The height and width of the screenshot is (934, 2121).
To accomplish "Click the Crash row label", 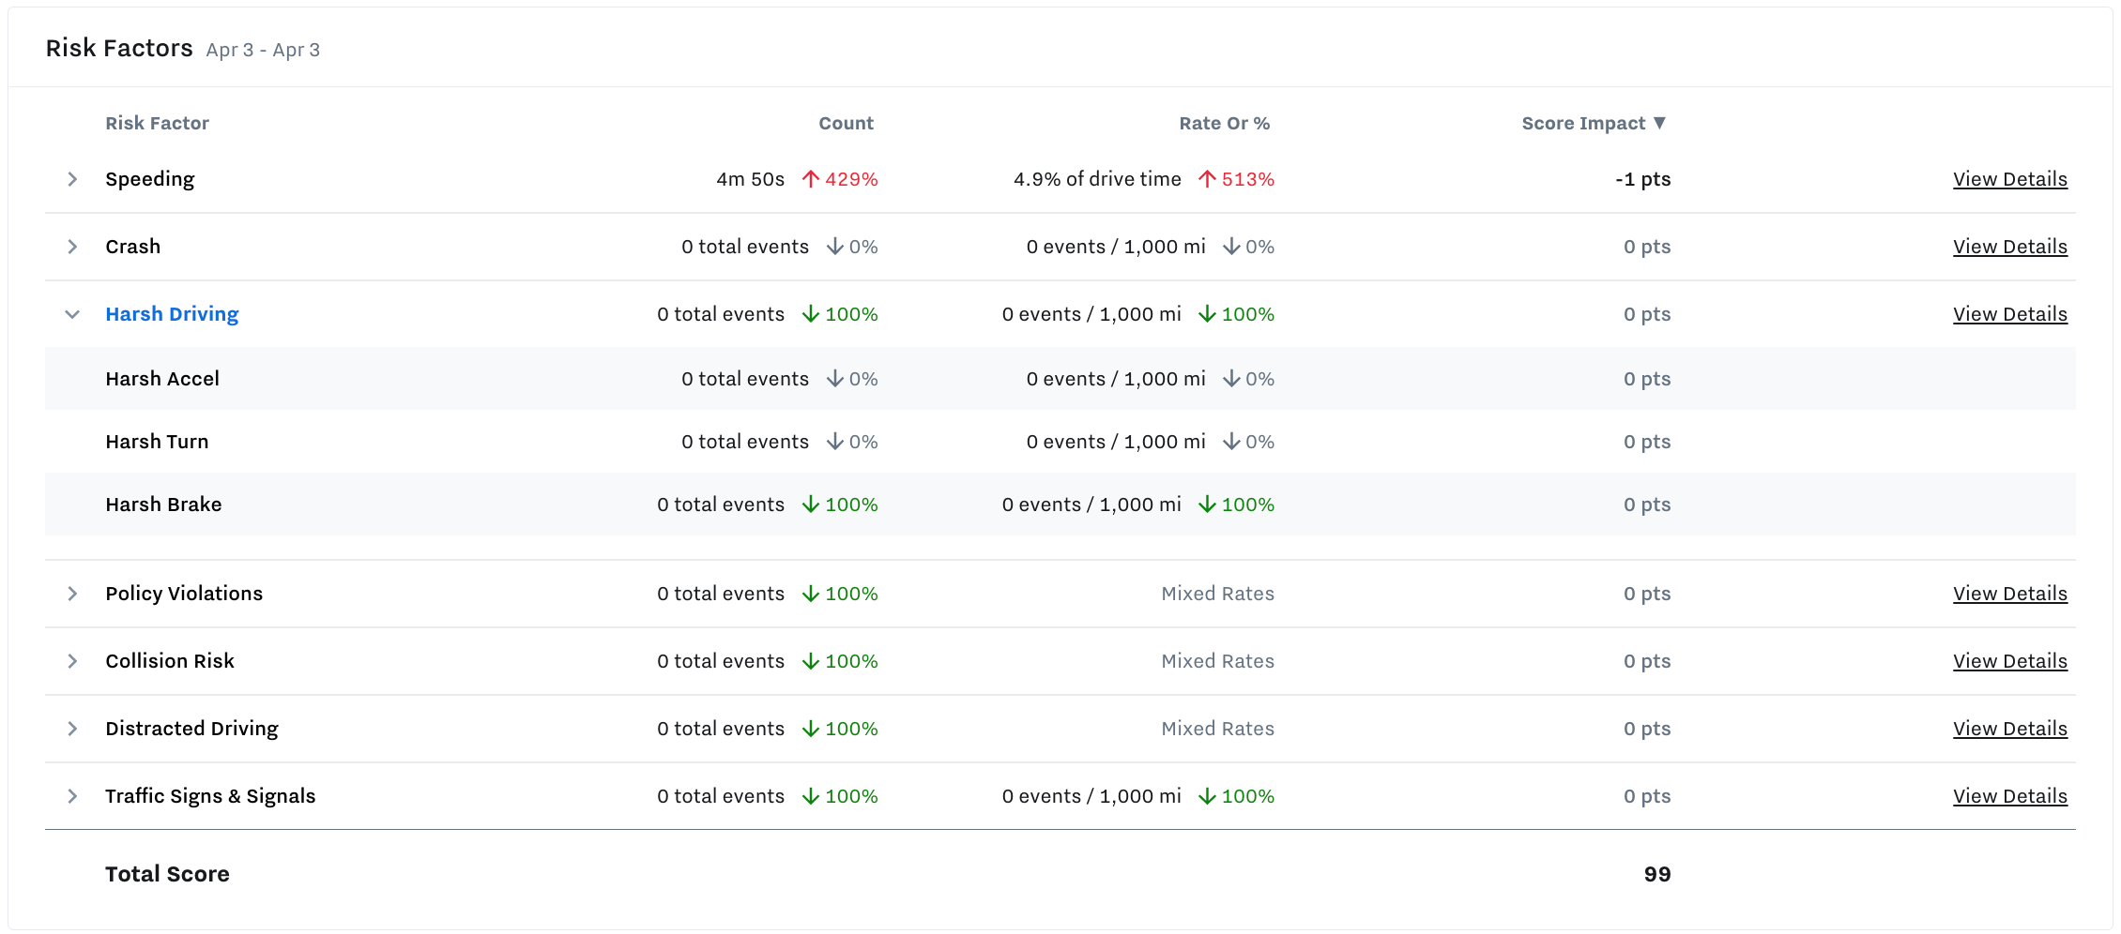I will [132, 247].
